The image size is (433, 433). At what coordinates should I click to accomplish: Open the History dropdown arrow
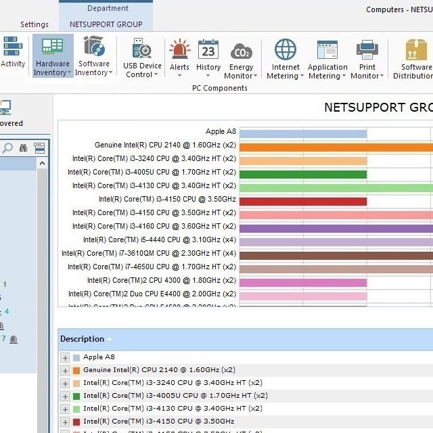pos(208,75)
